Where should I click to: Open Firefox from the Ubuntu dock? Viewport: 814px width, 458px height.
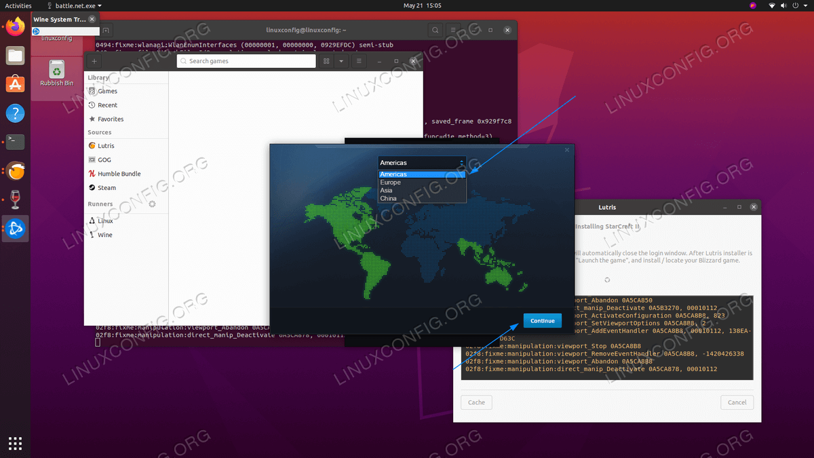click(x=15, y=27)
